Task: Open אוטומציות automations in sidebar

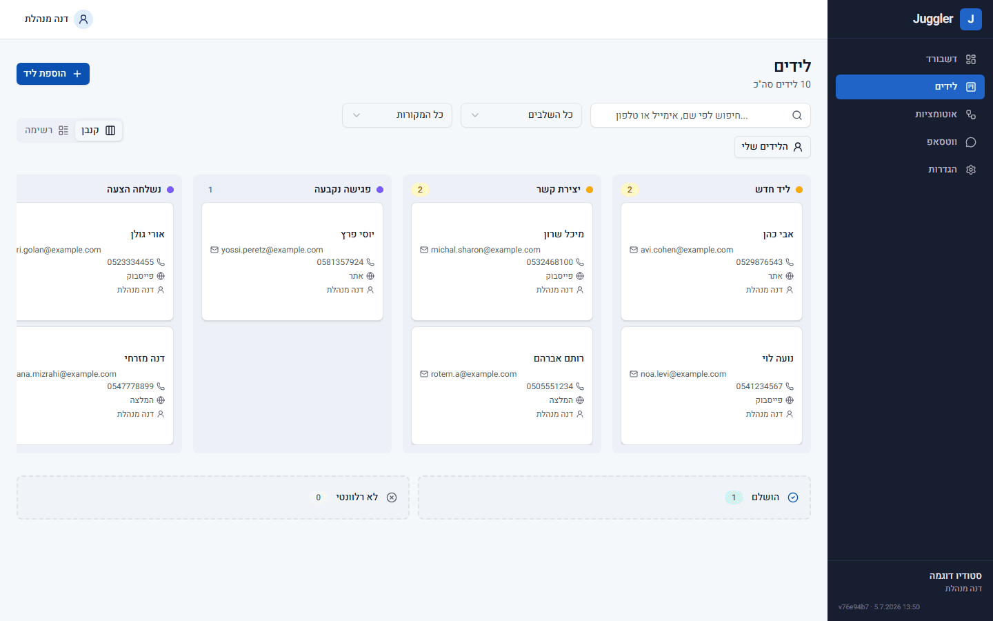Action: (x=910, y=115)
